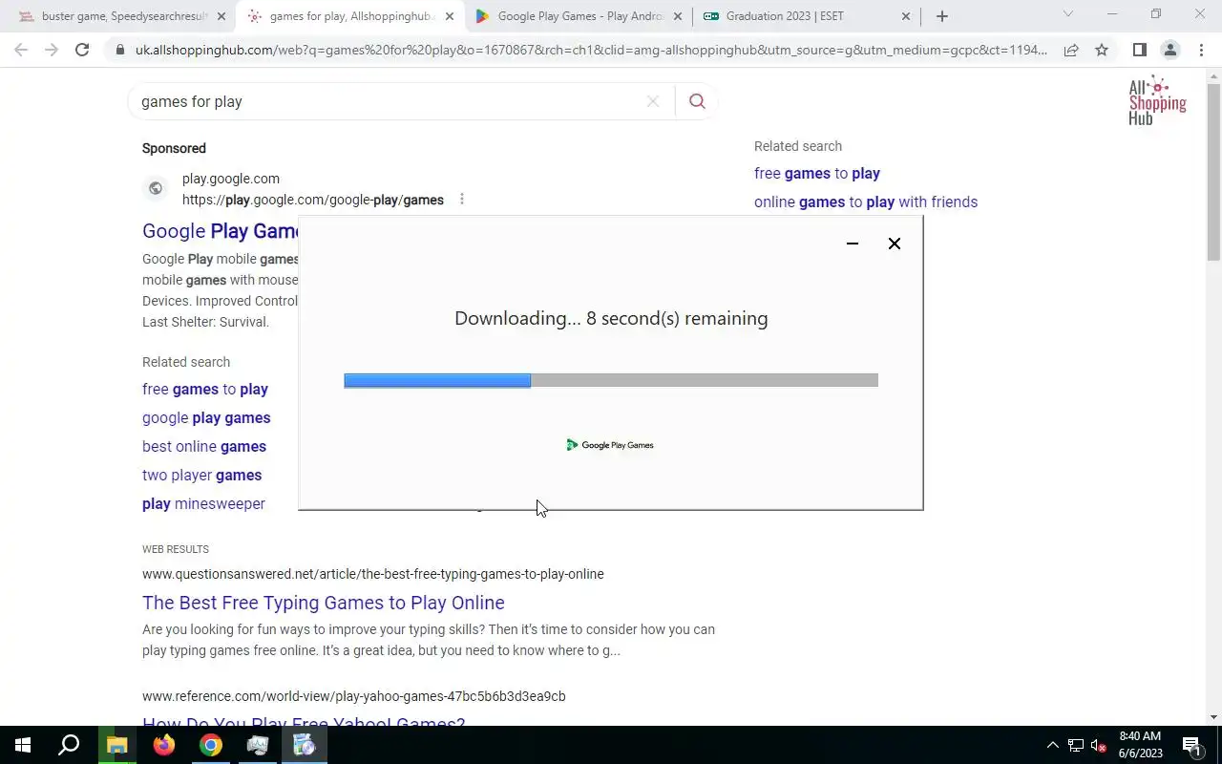Screen dimensions: 1222x764
Task: Open online games to play with friends
Action: point(866,202)
